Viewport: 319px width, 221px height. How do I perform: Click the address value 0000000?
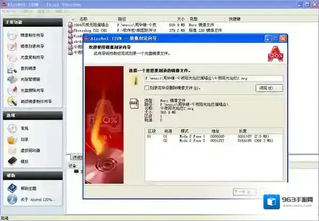(217, 136)
